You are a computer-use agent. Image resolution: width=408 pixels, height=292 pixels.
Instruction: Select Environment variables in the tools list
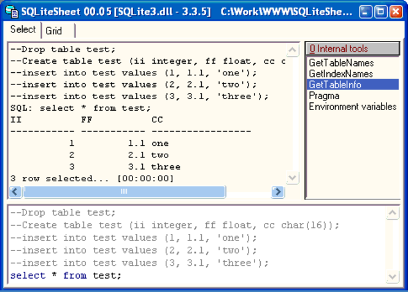(x=353, y=107)
